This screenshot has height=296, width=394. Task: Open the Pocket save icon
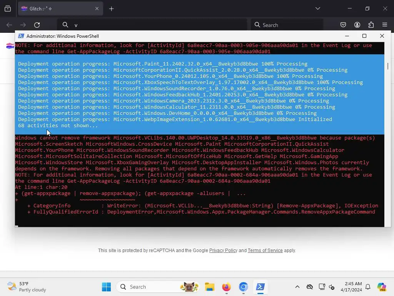pyautogui.click(x=343, y=25)
